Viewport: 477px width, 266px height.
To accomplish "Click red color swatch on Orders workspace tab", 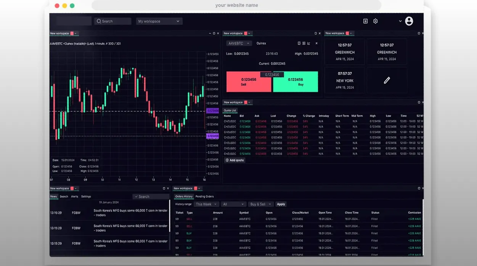I will (195, 188).
